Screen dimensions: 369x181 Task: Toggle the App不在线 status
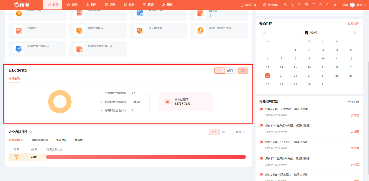click(x=248, y=5)
